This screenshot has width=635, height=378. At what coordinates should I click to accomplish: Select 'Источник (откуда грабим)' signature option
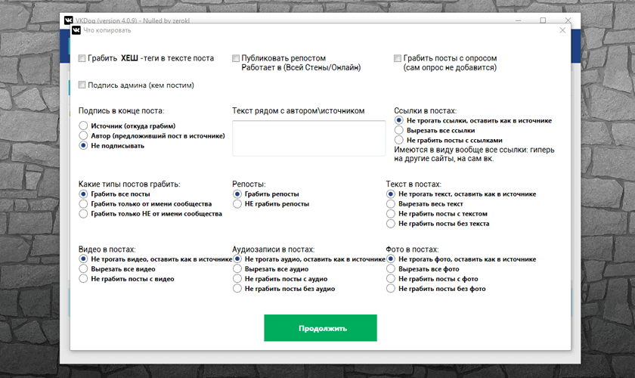(83, 125)
